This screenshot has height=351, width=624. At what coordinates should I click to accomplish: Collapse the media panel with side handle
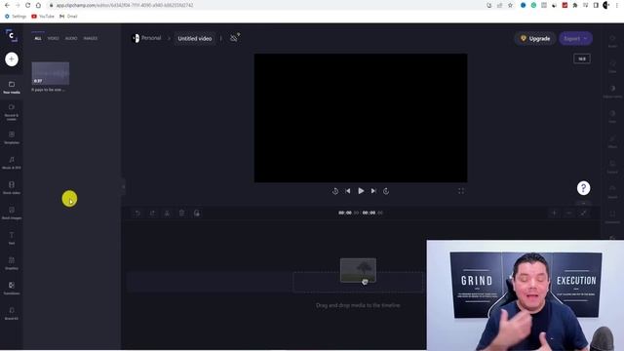pyautogui.click(x=124, y=186)
